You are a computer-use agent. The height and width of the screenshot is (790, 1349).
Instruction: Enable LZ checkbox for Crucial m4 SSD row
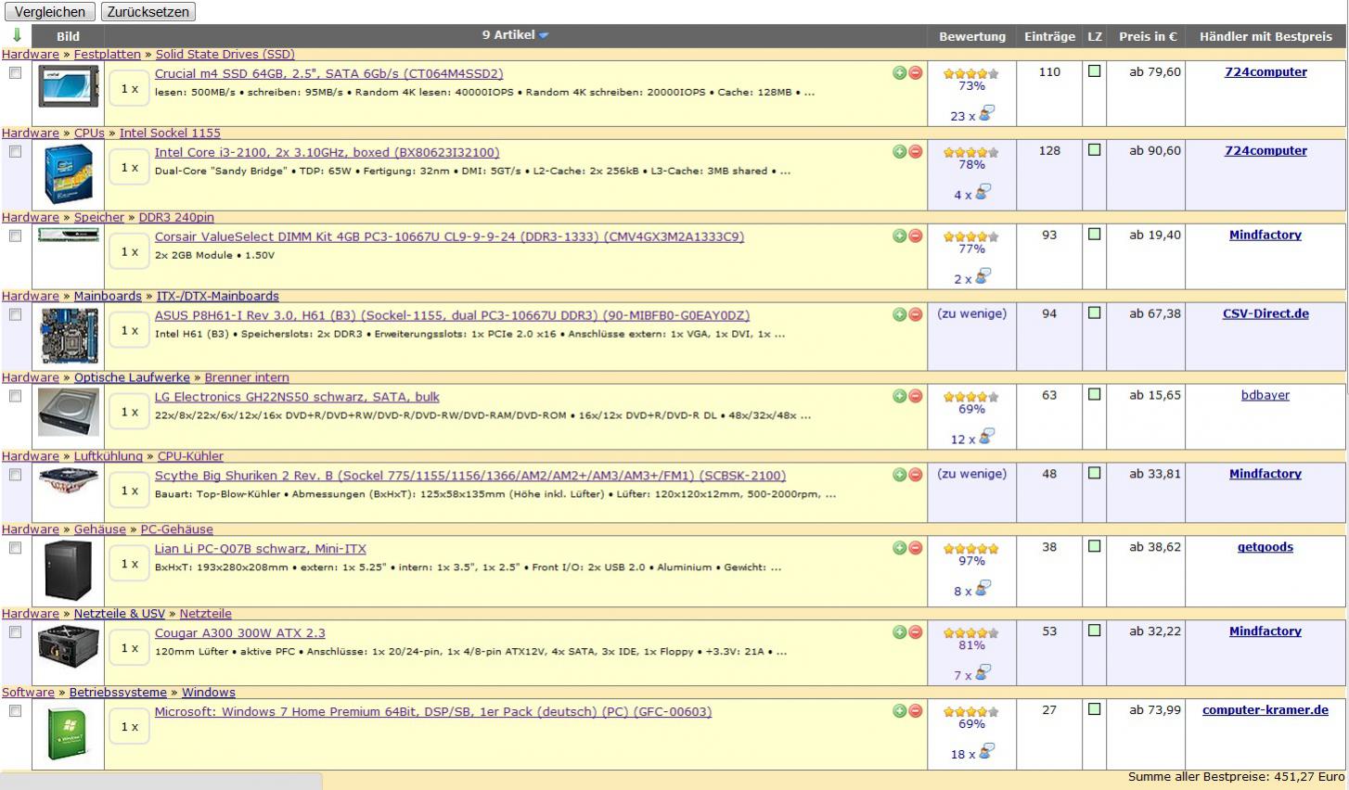click(1095, 70)
